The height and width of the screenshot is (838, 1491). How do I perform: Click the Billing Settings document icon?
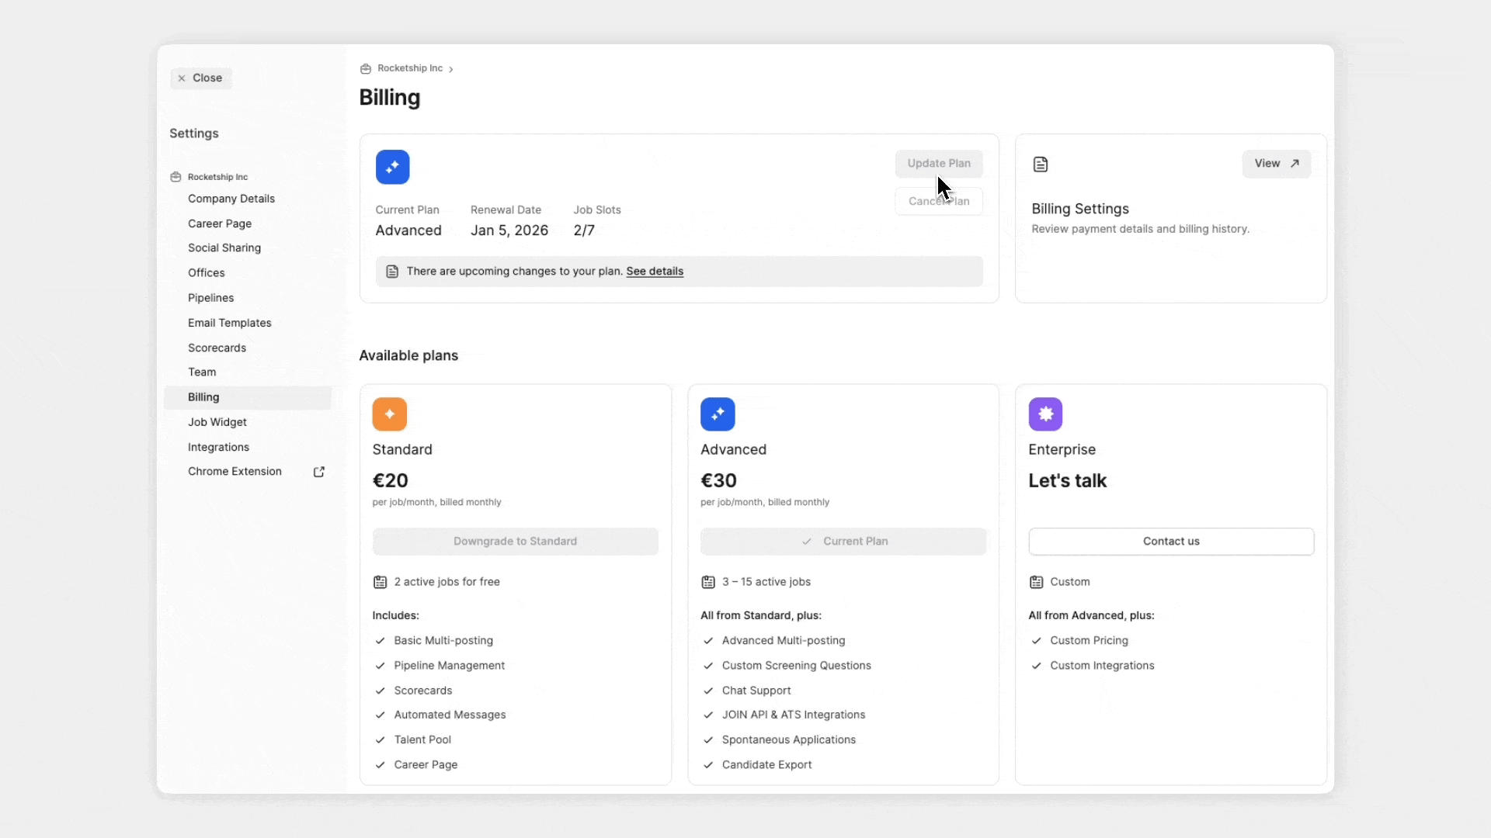[x=1041, y=164]
